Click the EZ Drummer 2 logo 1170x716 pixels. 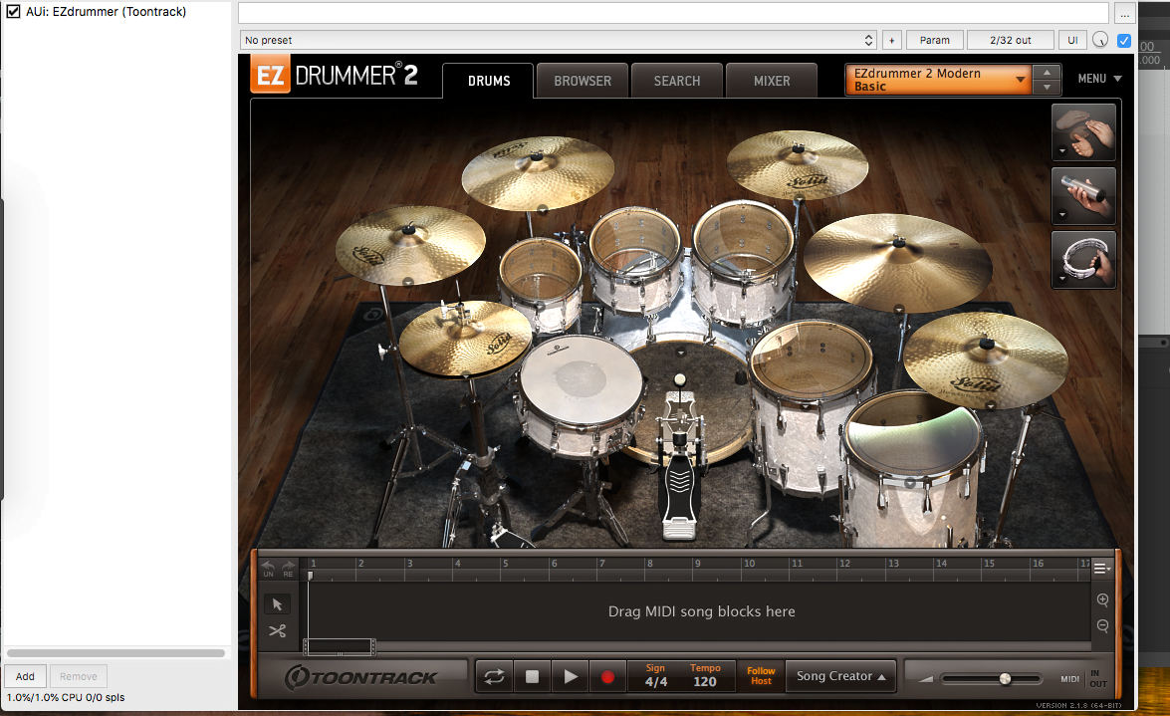(335, 76)
